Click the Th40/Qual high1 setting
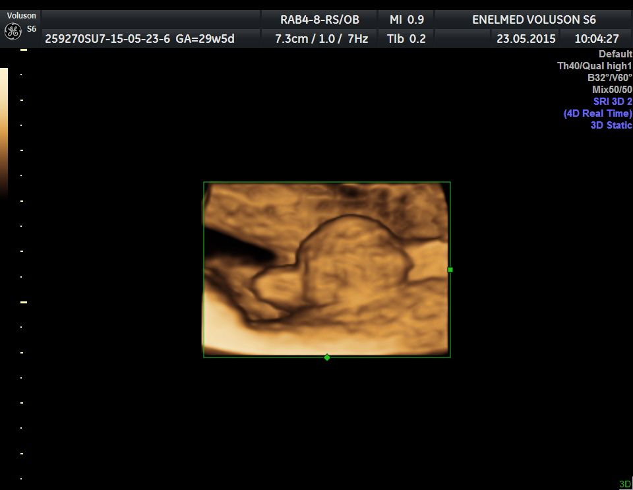 [594, 66]
